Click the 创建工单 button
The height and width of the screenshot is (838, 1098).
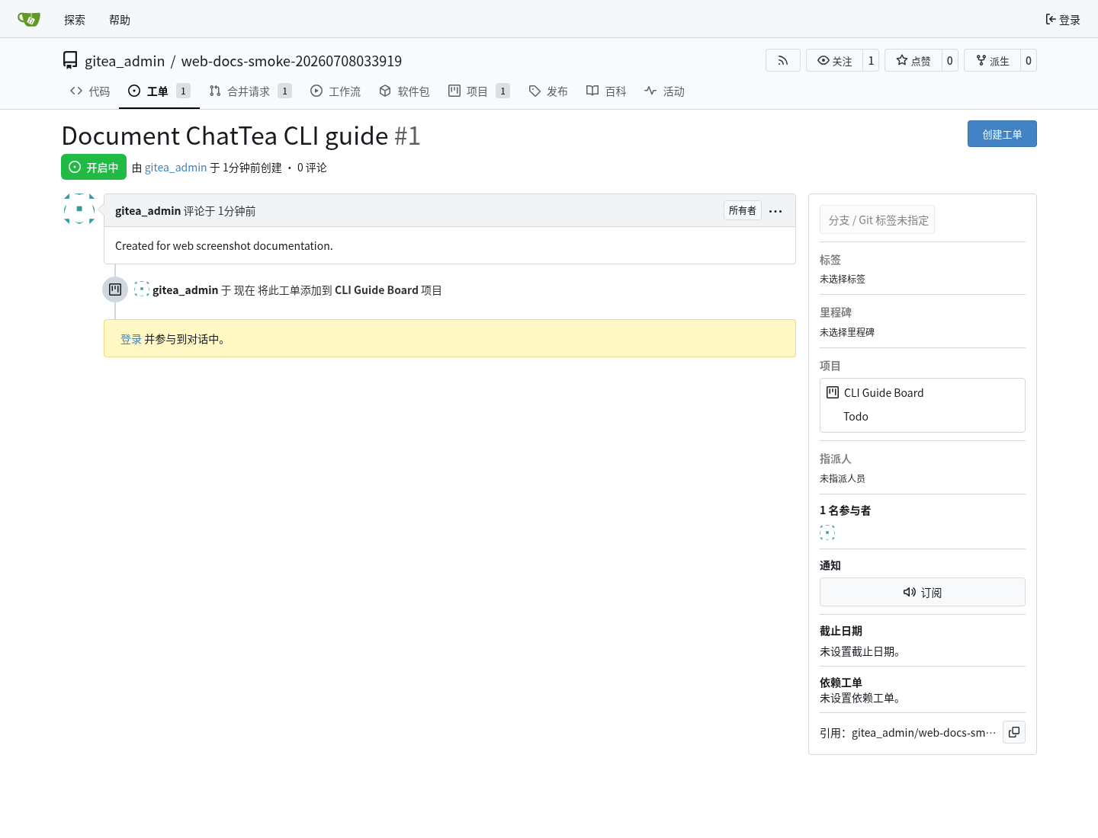(1002, 134)
